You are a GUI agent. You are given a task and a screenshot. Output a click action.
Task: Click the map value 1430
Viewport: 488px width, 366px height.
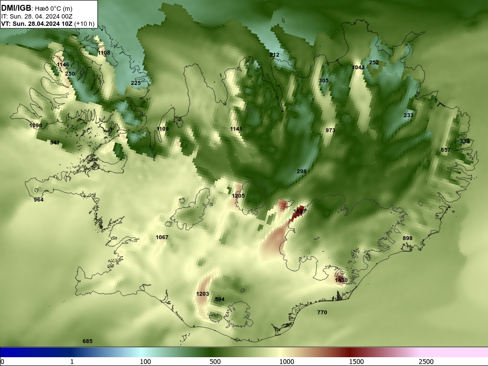341,280
